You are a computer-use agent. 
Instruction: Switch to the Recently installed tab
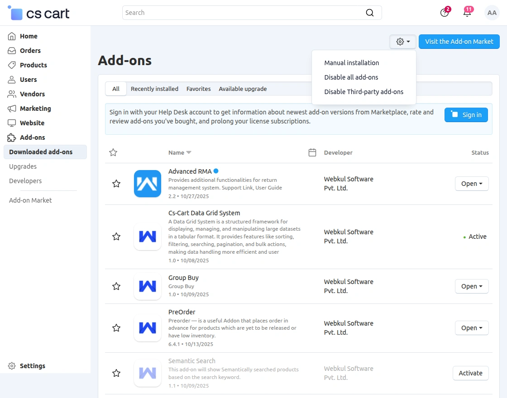(154, 89)
